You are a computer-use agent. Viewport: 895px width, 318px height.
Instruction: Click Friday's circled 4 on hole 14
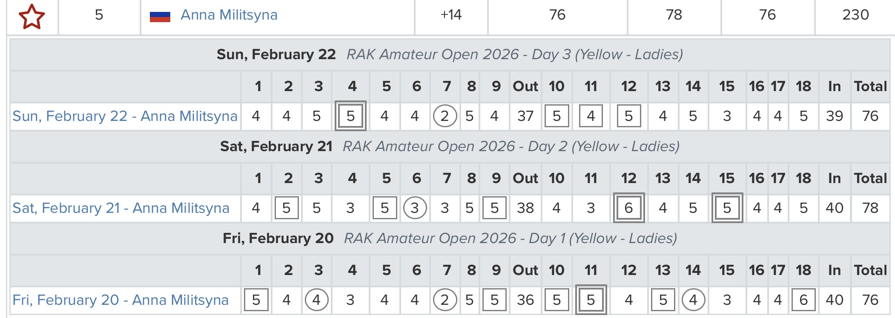click(x=693, y=300)
